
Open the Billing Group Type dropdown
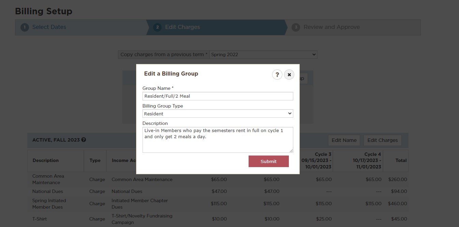[x=218, y=114]
